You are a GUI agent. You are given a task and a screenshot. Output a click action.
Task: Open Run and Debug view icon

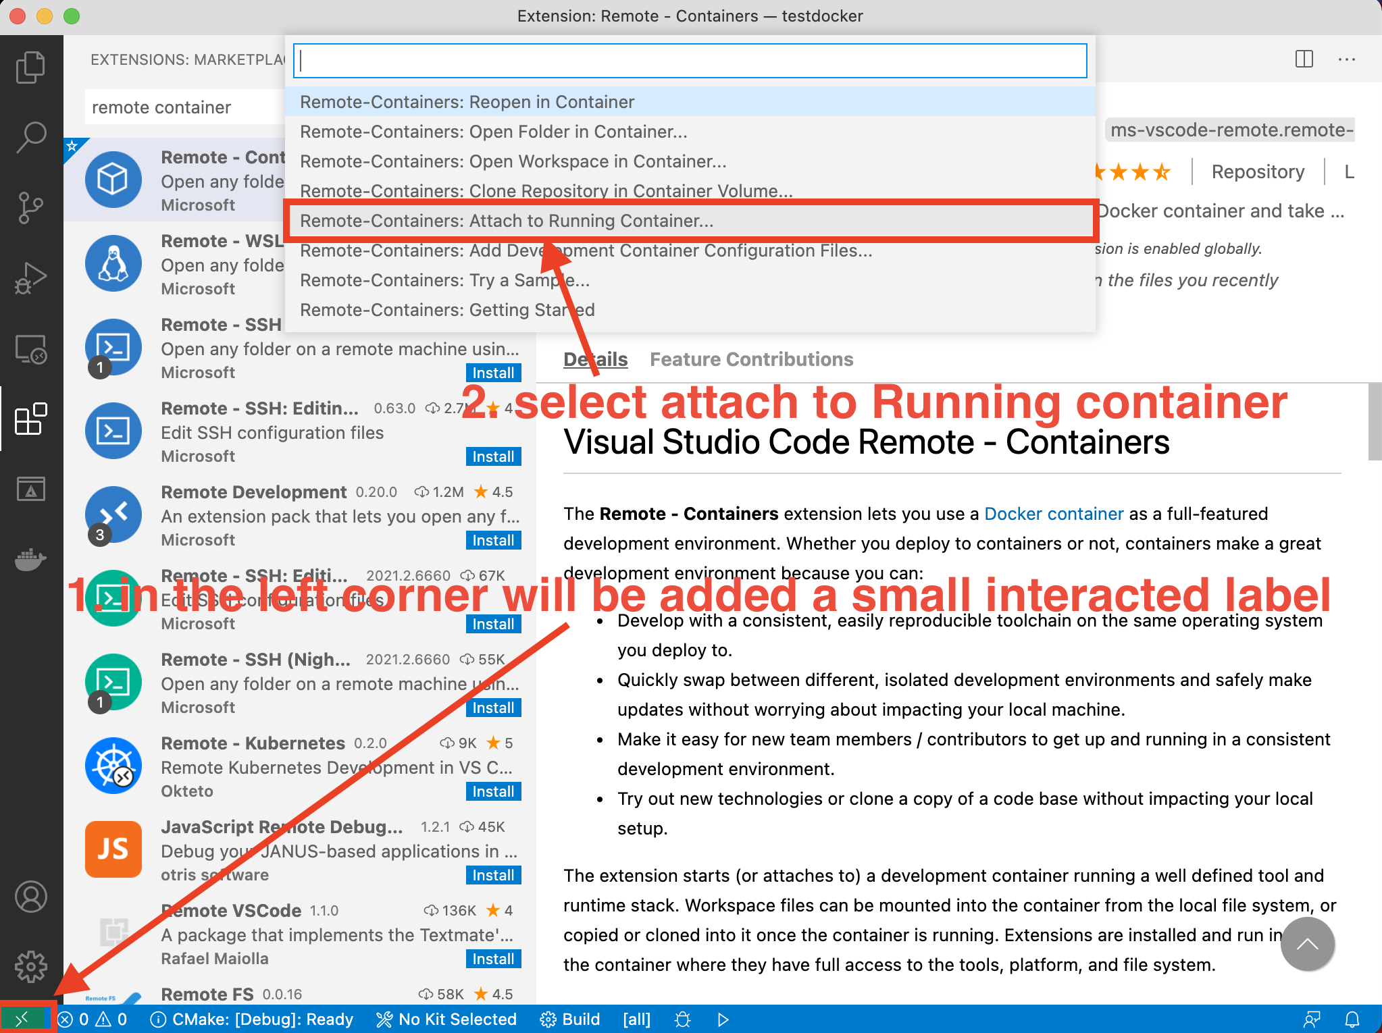click(x=30, y=277)
